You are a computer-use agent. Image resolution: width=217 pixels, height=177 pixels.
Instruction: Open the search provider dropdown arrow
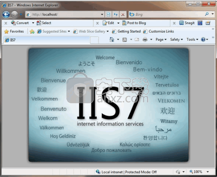(x=213, y=14)
